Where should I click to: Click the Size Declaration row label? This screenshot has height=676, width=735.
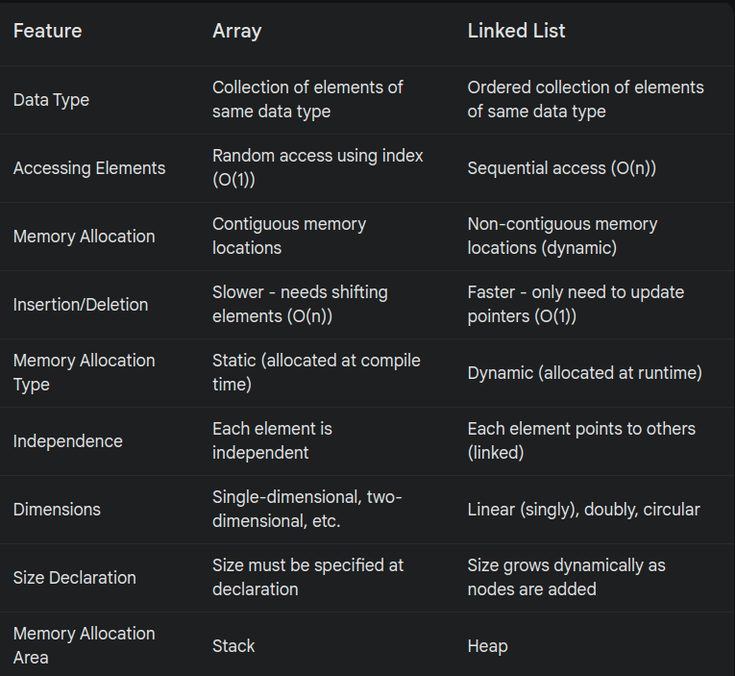click(75, 578)
